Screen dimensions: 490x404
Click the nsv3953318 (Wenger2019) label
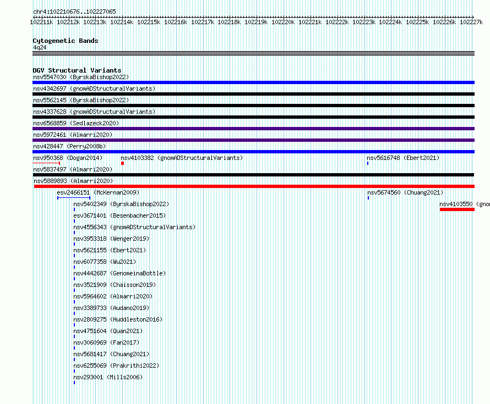[x=111, y=239]
